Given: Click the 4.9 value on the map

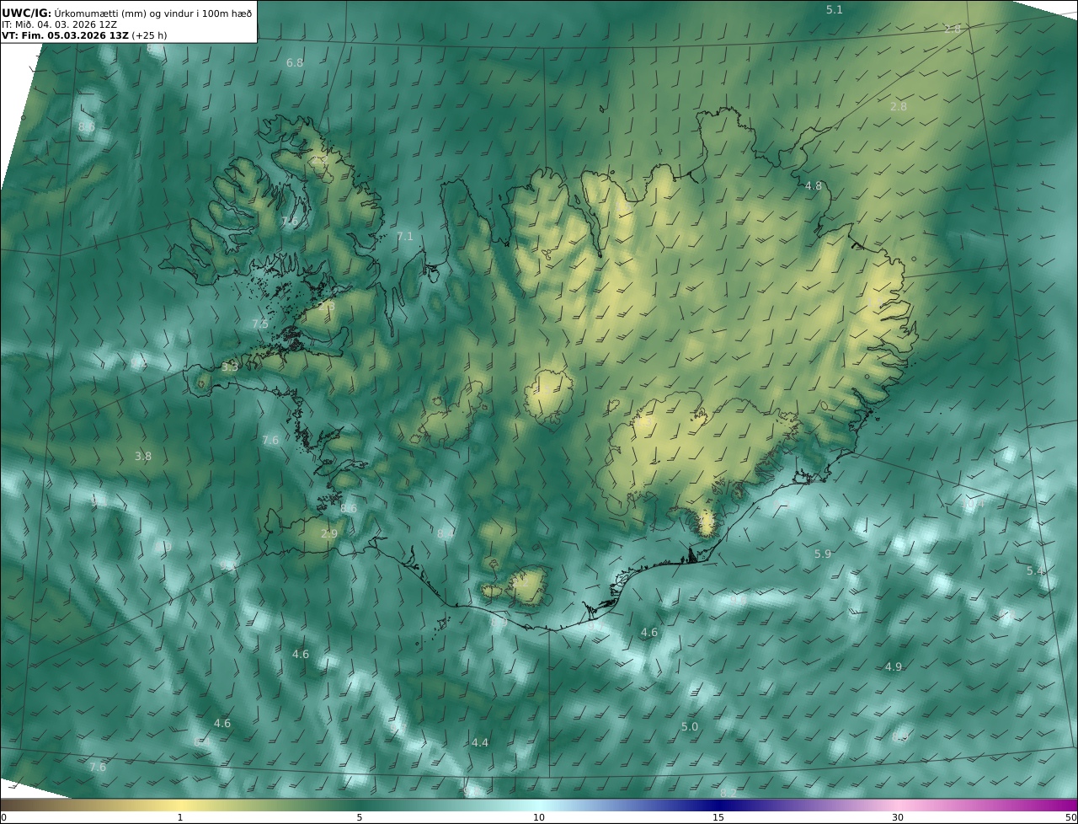Looking at the screenshot, I should (x=894, y=667).
